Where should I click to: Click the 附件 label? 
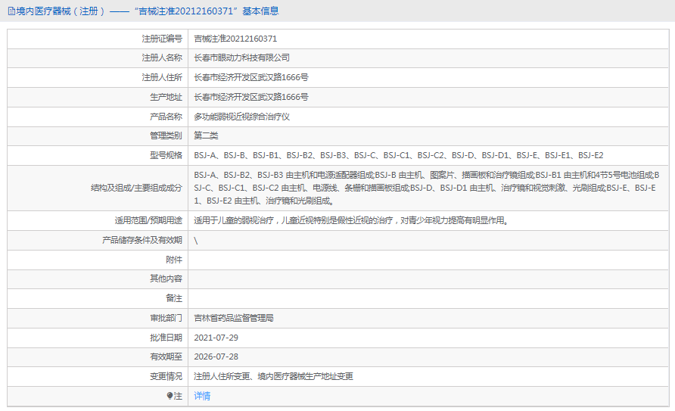(174, 260)
